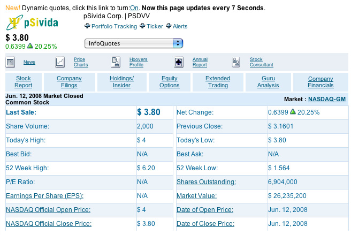Click the Today's High label
Screen dimensions: 351x235
click(x=26, y=140)
